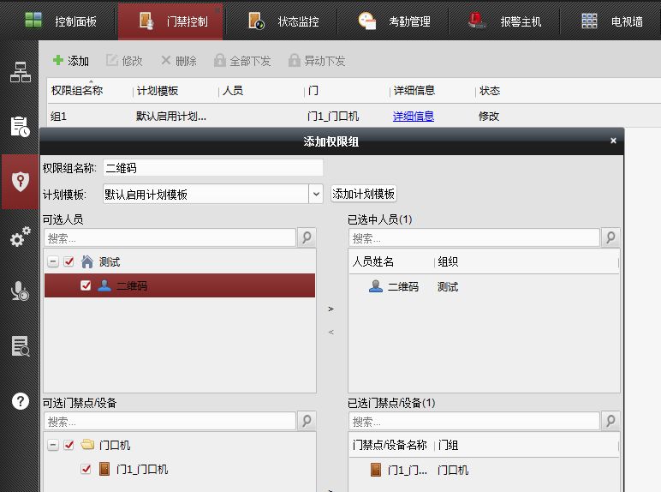661x492 pixels.
Task: Click the search icon for 可选人员
Action: [x=307, y=237]
